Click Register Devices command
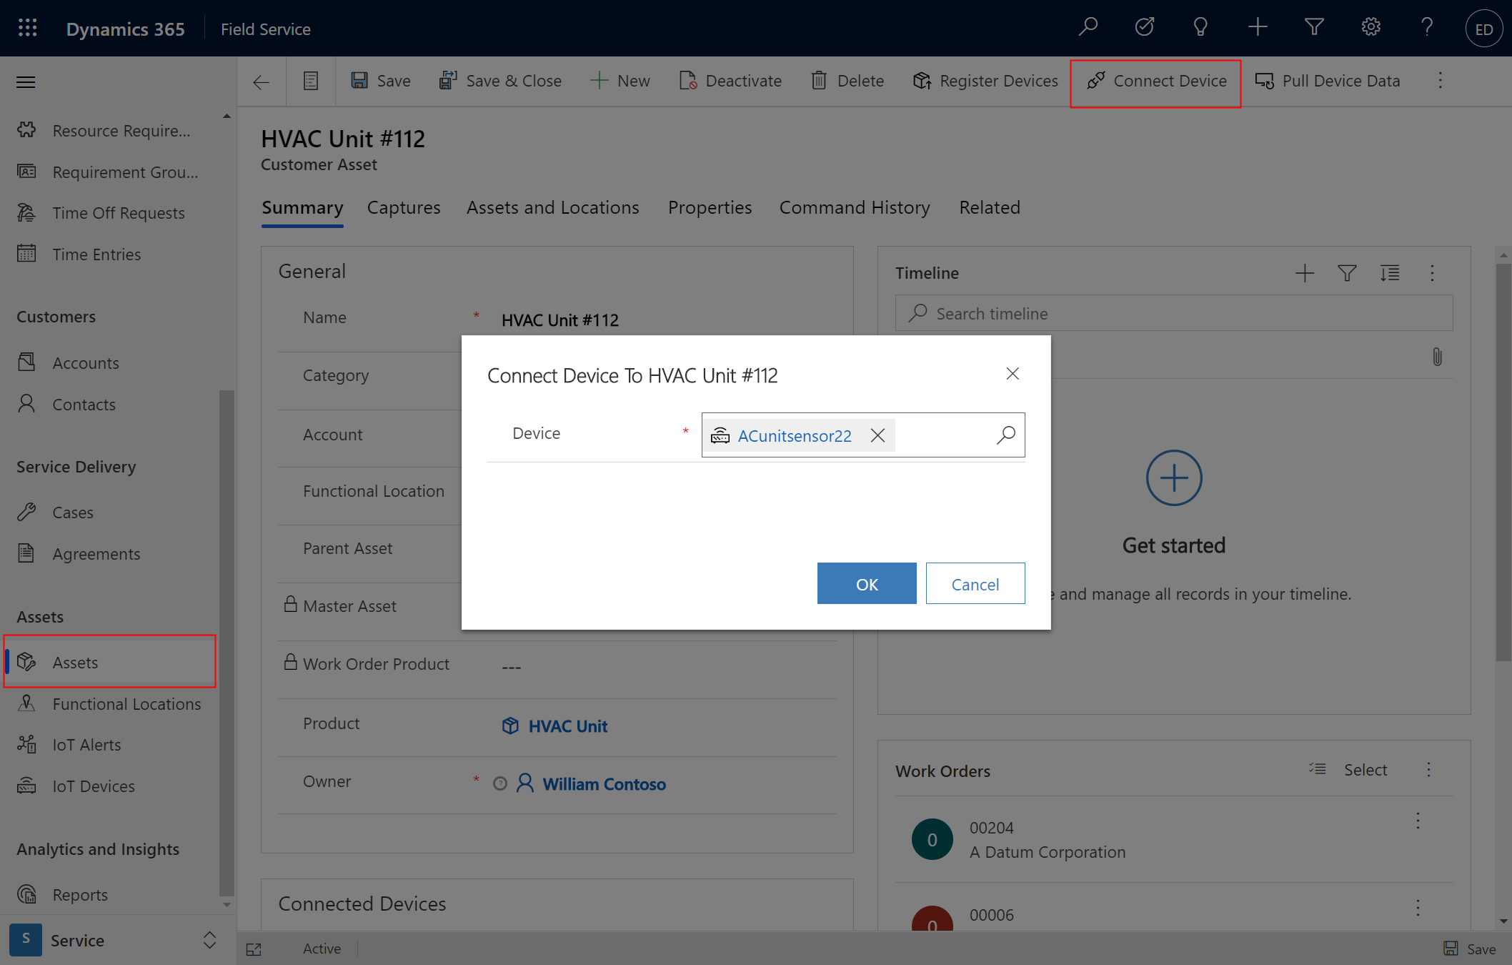Viewport: 1512px width, 965px height. [x=985, y=81]
